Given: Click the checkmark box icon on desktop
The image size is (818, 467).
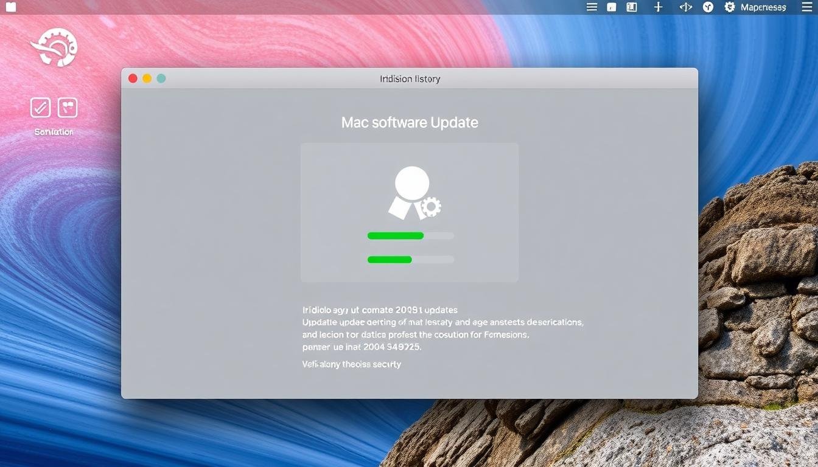Looking at the screenshot, I should tap(40, 108).
